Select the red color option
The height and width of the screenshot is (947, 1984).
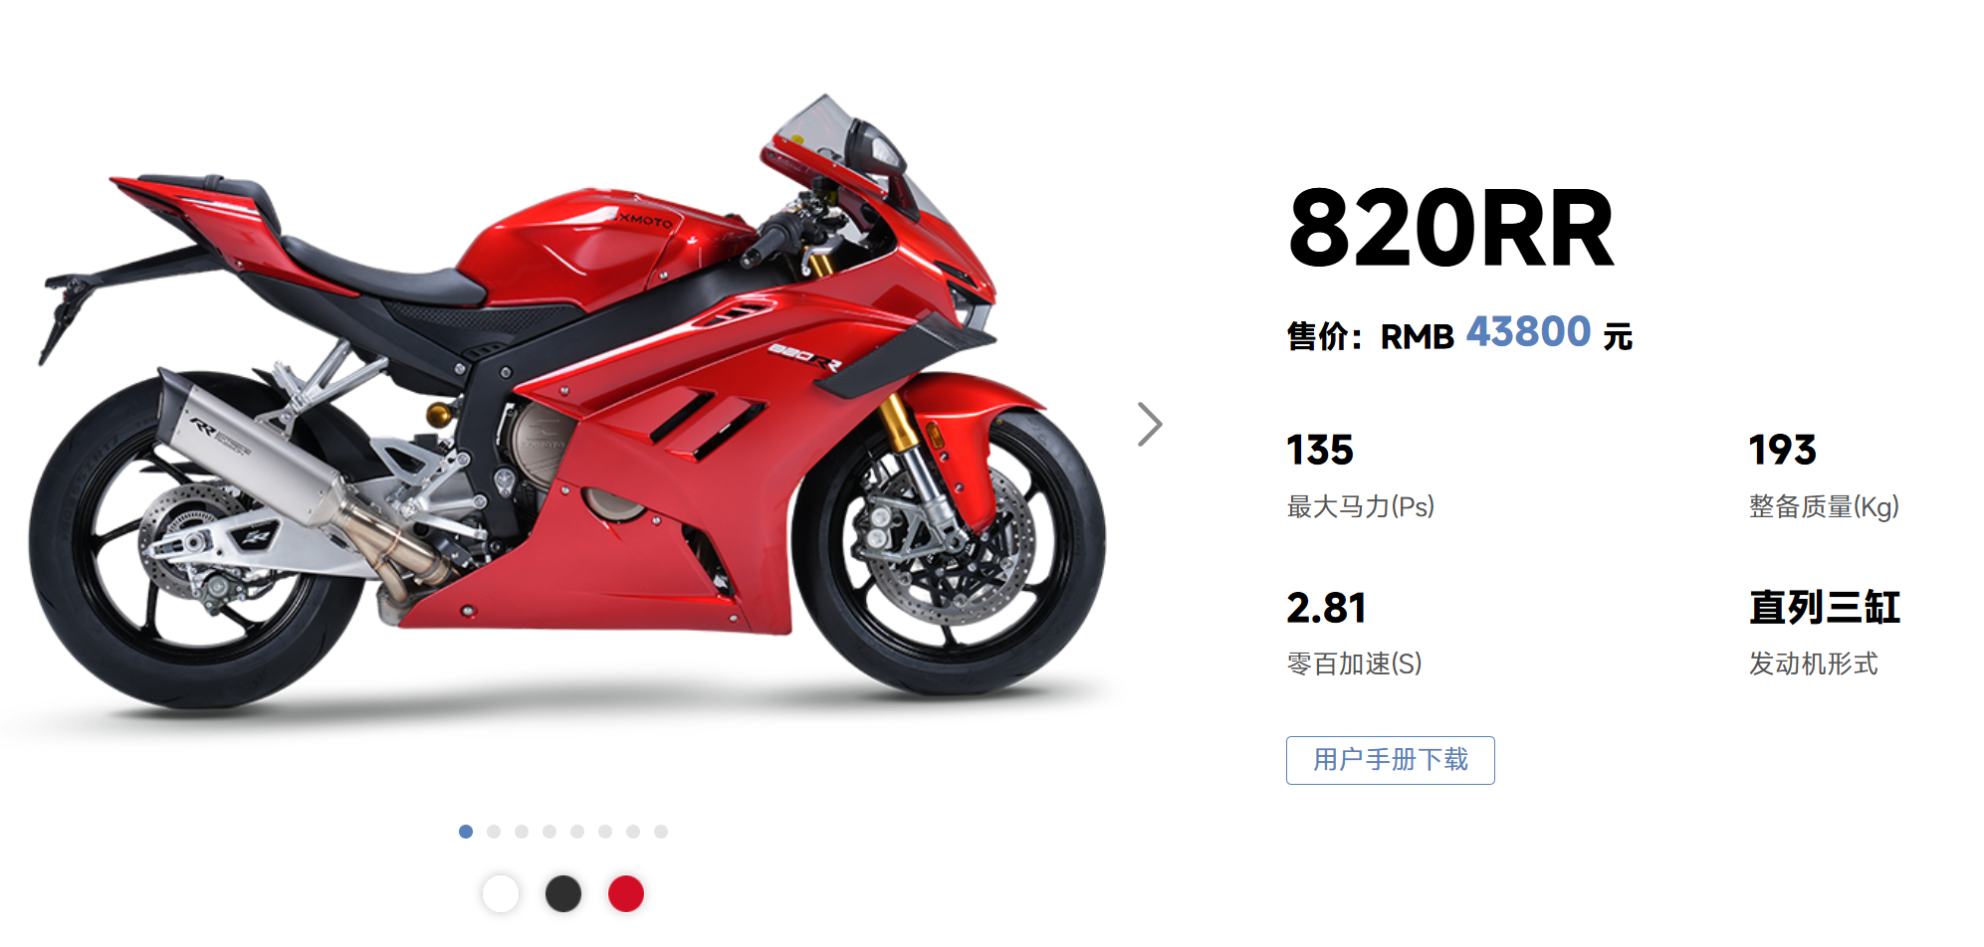pos(626,893)
